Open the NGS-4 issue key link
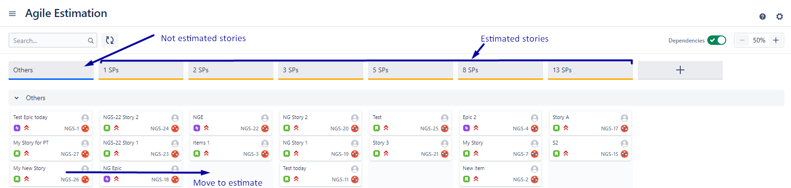The width and height of the screenshot is (791, 188). click(x=520, y=128)
